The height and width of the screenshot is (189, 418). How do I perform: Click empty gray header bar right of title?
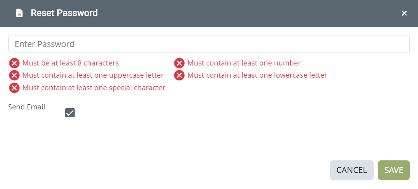pos(248,13)
